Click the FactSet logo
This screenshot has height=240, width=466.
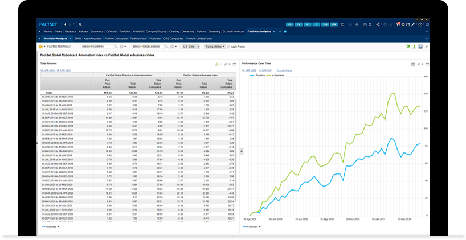[x=48, y=24]
